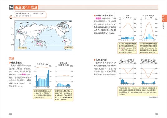Click the orange triangle beside 沿岸と内陸

click(95, 60)
